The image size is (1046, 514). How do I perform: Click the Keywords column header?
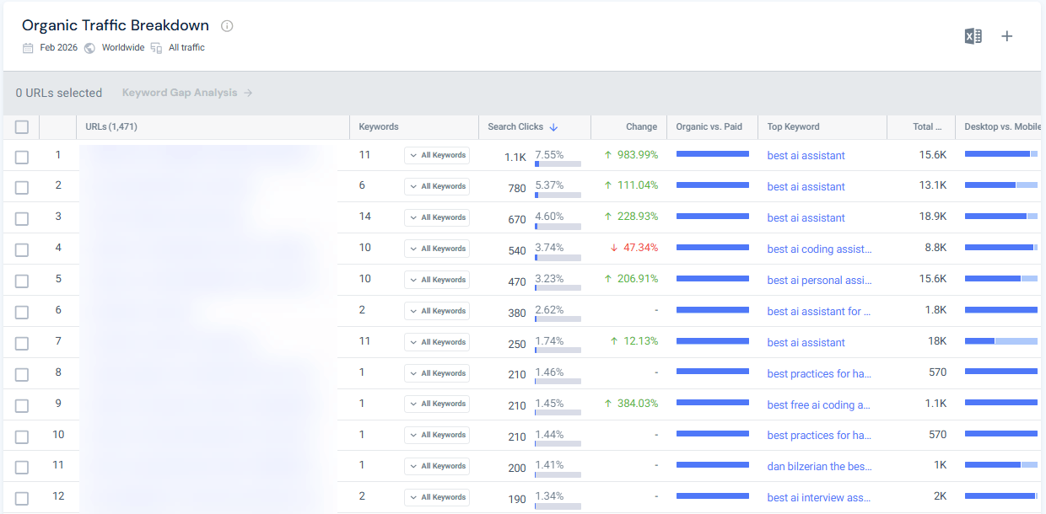click(379, 127)
